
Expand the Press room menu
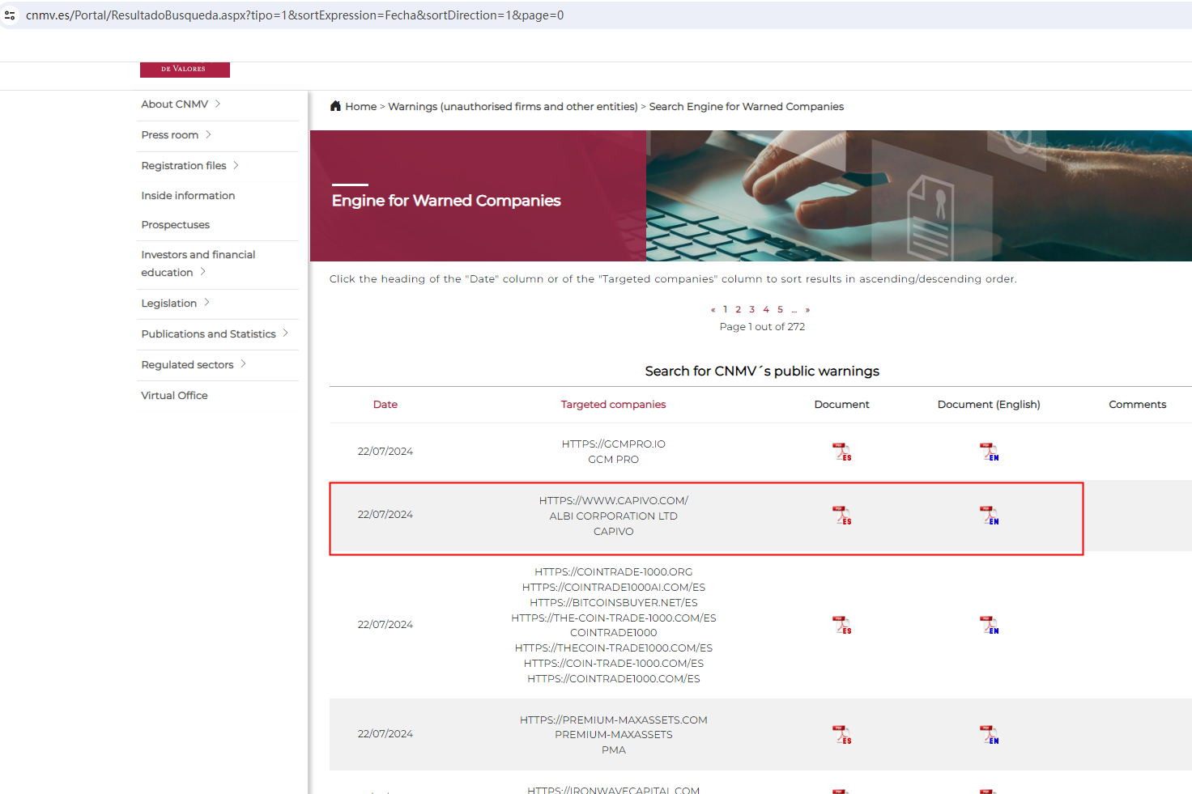pyautogui.click(x=176, y=135)
